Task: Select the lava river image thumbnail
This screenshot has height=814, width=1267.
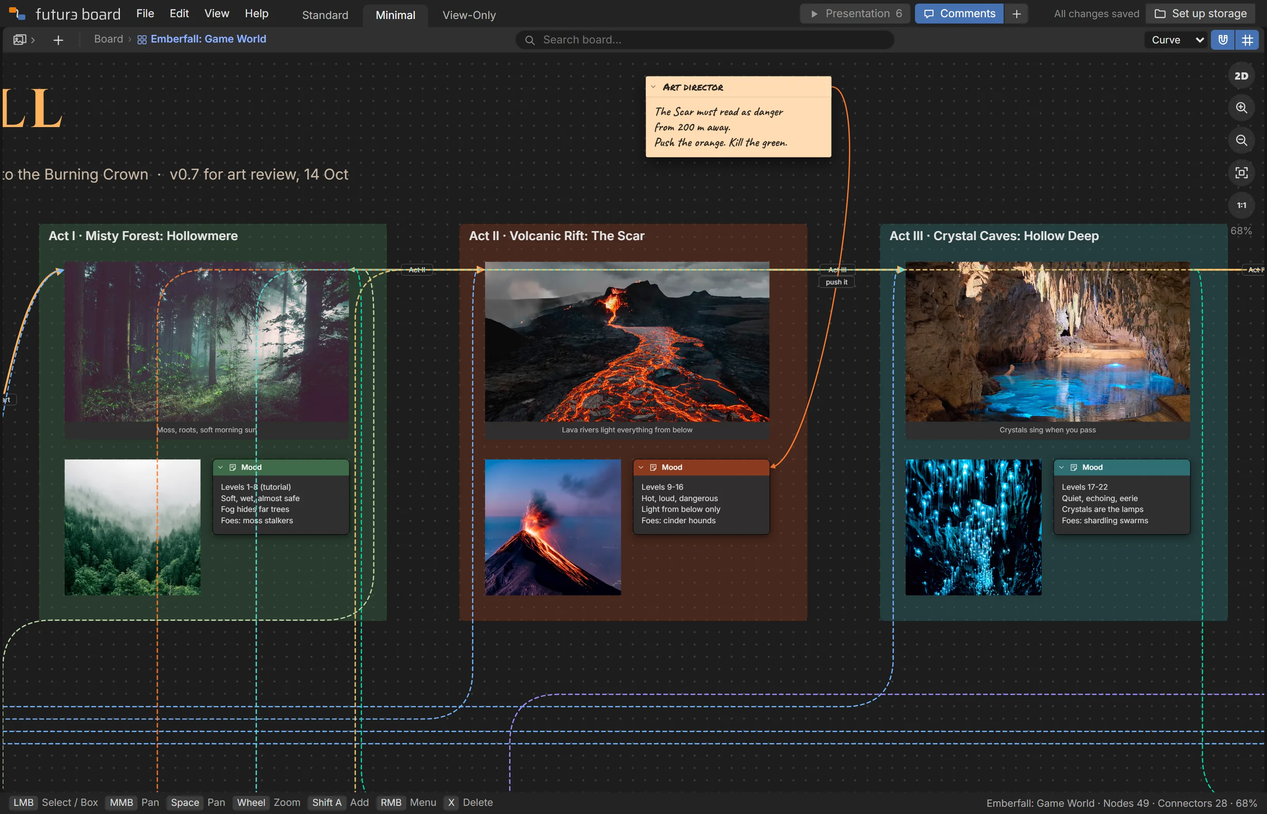Action: coord(627,341)
